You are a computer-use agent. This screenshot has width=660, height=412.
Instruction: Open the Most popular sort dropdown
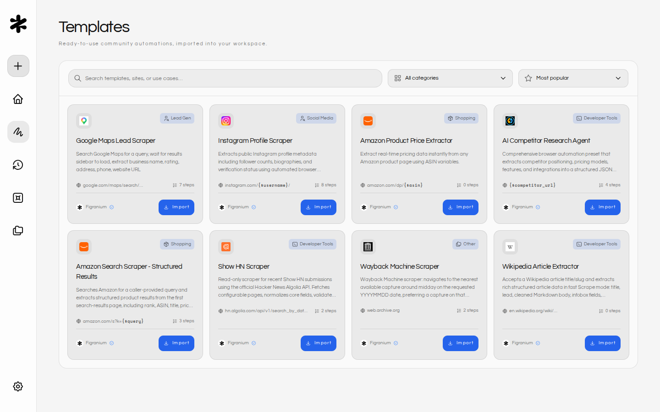pyautogui.click(x=573, y=78)
